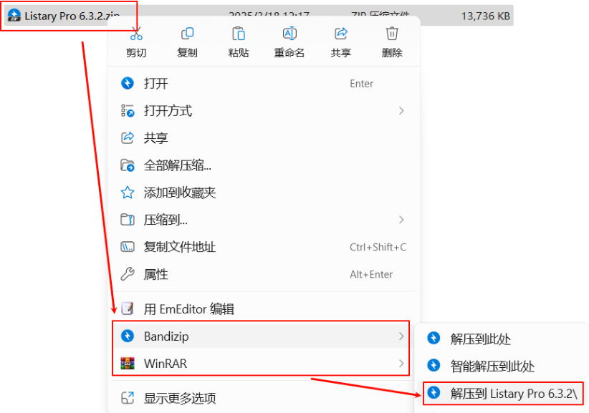The width and height of the screenshot is (589, 413).
Task: Click the Share (共享) icon in top row
Action: coord(340,34)
